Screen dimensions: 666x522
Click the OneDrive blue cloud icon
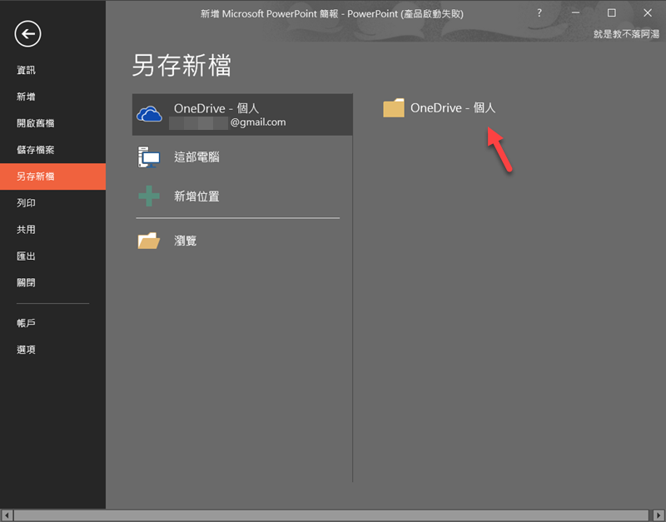[149, 114]
